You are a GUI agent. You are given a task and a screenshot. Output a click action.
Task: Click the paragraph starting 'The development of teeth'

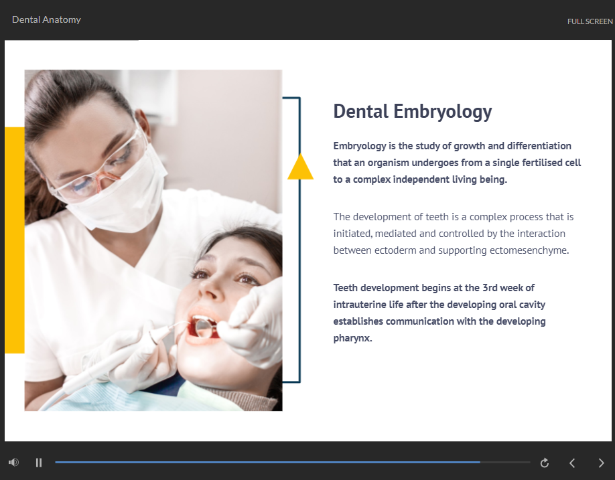454,234
